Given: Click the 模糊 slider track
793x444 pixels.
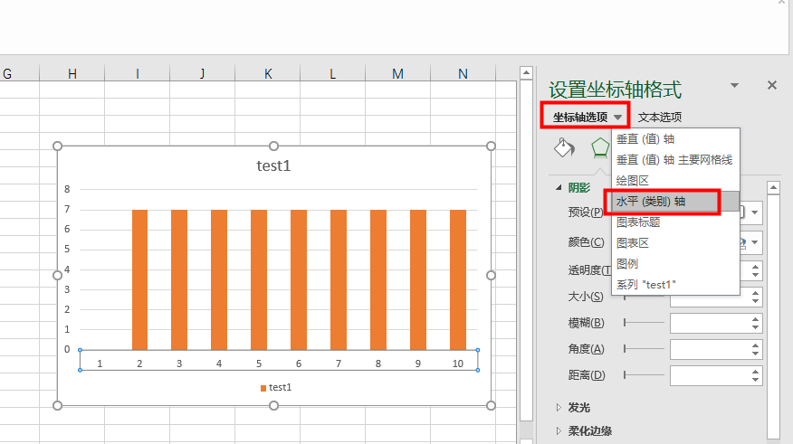Looking at the screenshot, I should (644, 322).
